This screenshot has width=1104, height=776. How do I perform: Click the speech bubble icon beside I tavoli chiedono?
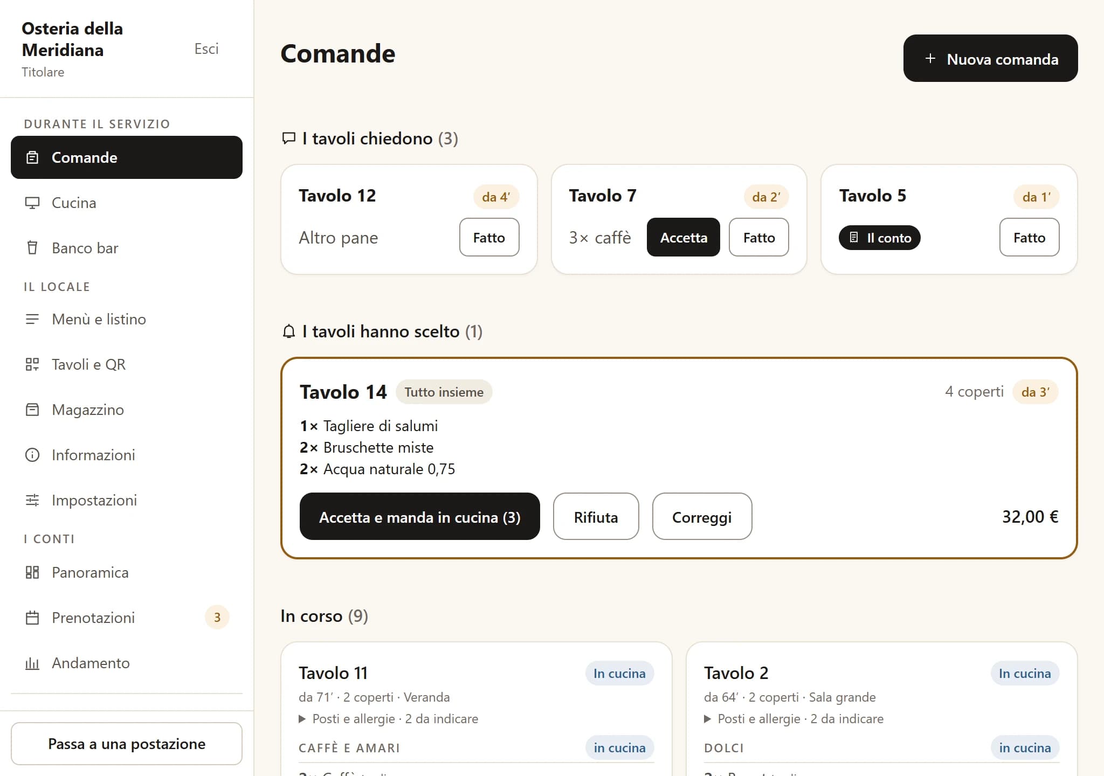[x=289, y=138]
